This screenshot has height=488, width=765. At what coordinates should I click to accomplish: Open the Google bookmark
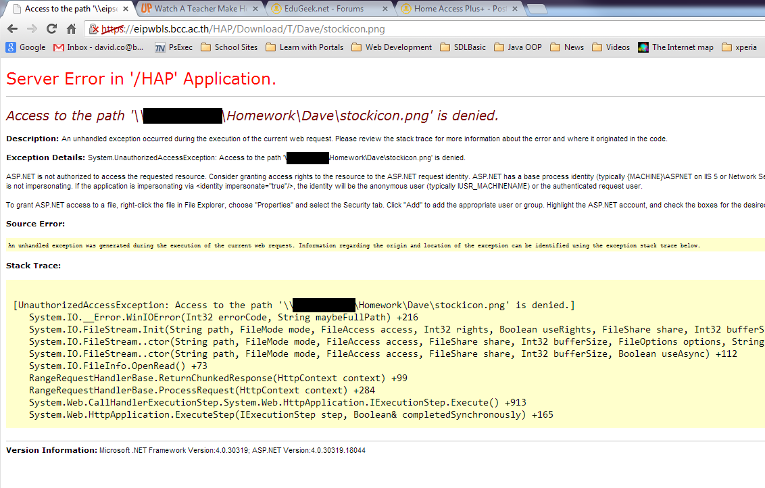26,47
